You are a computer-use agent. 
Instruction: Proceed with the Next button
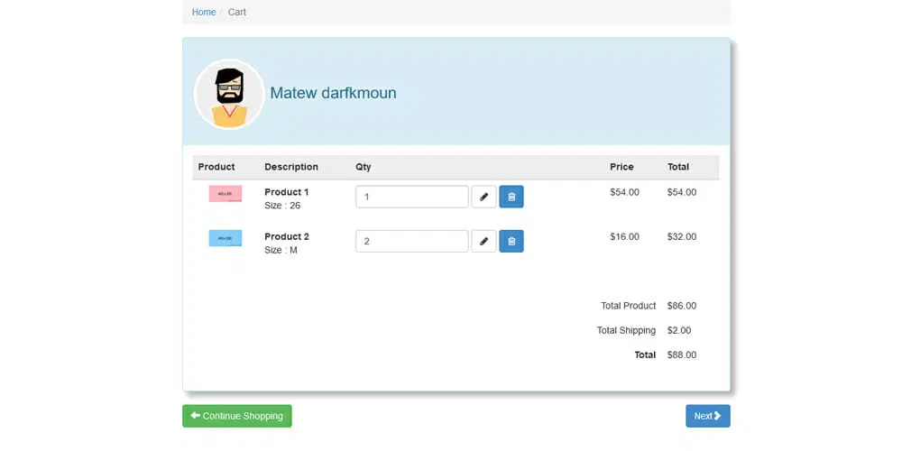[707, 416]
